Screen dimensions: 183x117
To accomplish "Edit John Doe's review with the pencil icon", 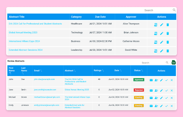I will tap(161, 80).
